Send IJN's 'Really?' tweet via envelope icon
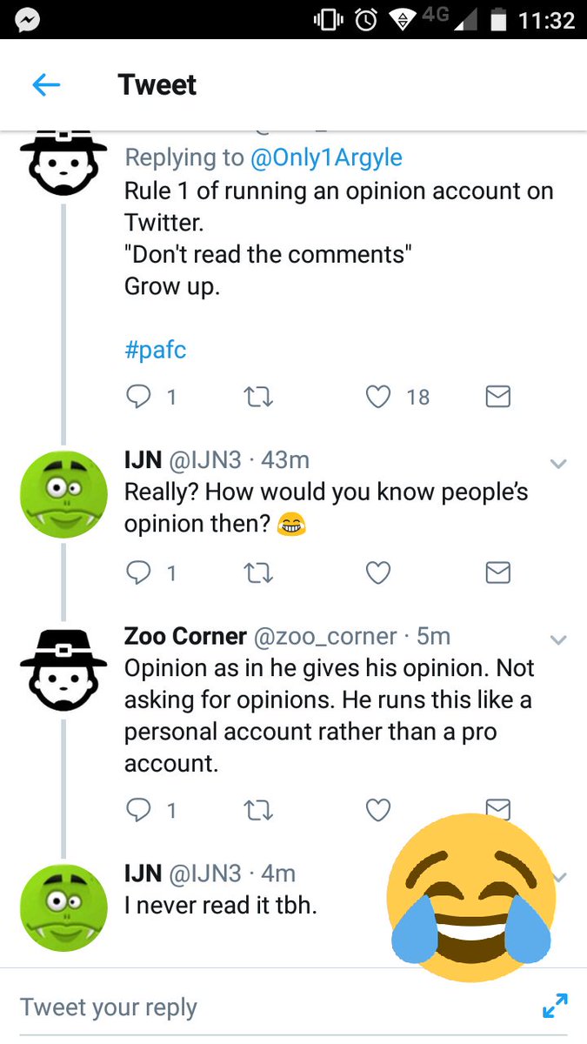The width and height of the screenshot is (587, 1044). click(x=497, y=572)
